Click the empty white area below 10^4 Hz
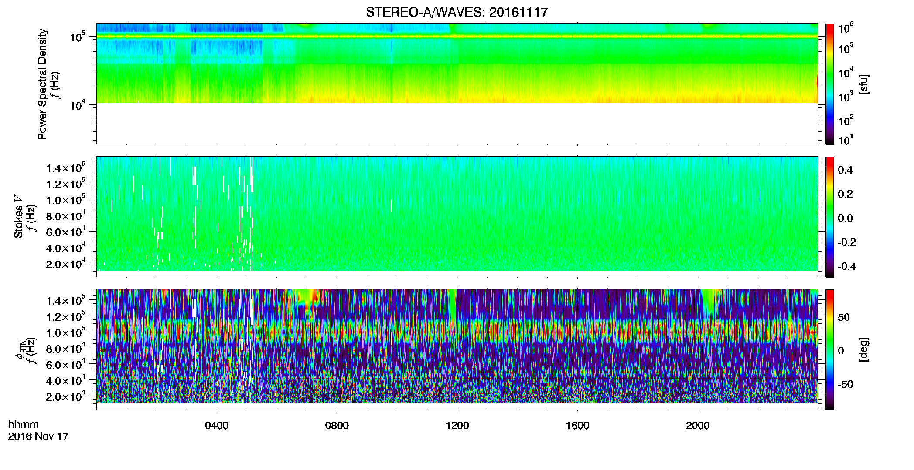This screenshot has height=470, width=914. 457,124
